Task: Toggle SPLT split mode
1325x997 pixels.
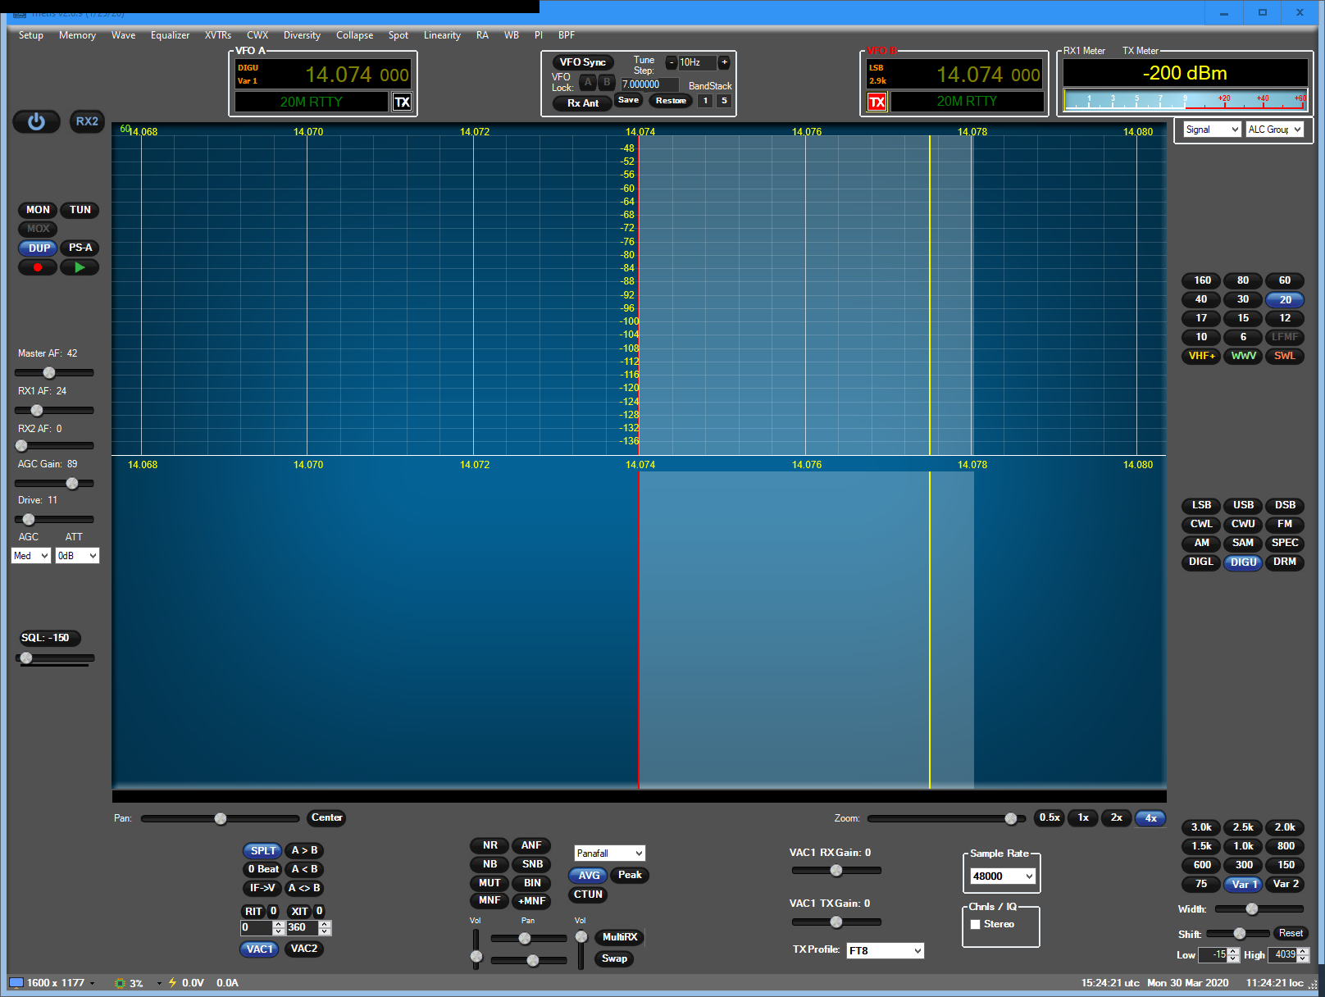Action: click(x=262, y=850)
